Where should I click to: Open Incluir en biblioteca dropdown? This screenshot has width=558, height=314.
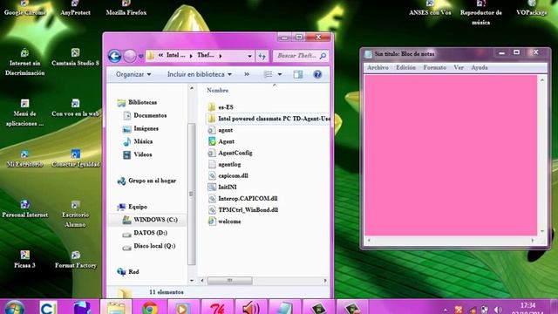click(x=200, y=74)
